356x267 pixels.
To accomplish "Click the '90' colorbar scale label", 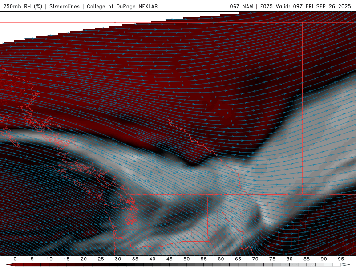I will [x=324, y=259].
